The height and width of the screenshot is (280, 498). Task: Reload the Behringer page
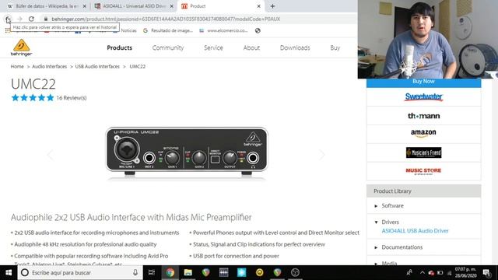(31, 19)
